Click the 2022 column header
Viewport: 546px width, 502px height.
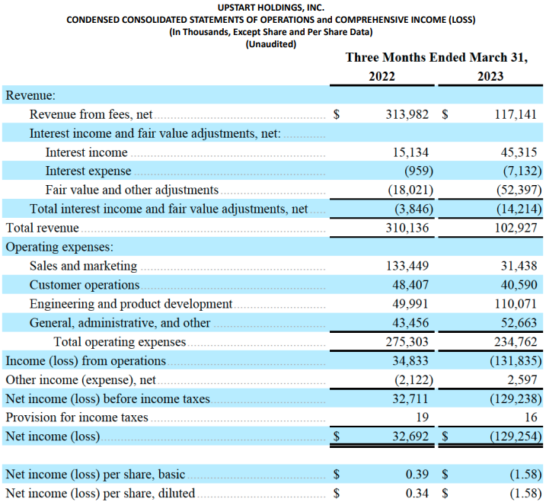click(x=382, y=76)
